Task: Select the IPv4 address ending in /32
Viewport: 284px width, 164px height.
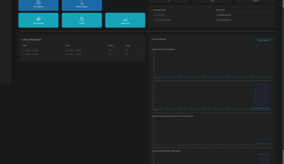Action: click(x=158, y=15)
